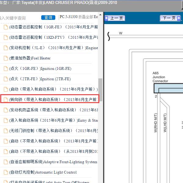Open 无线门锁控制 entry
The height and width of the screenshot is (183, 183).
(x=53, y=131)
